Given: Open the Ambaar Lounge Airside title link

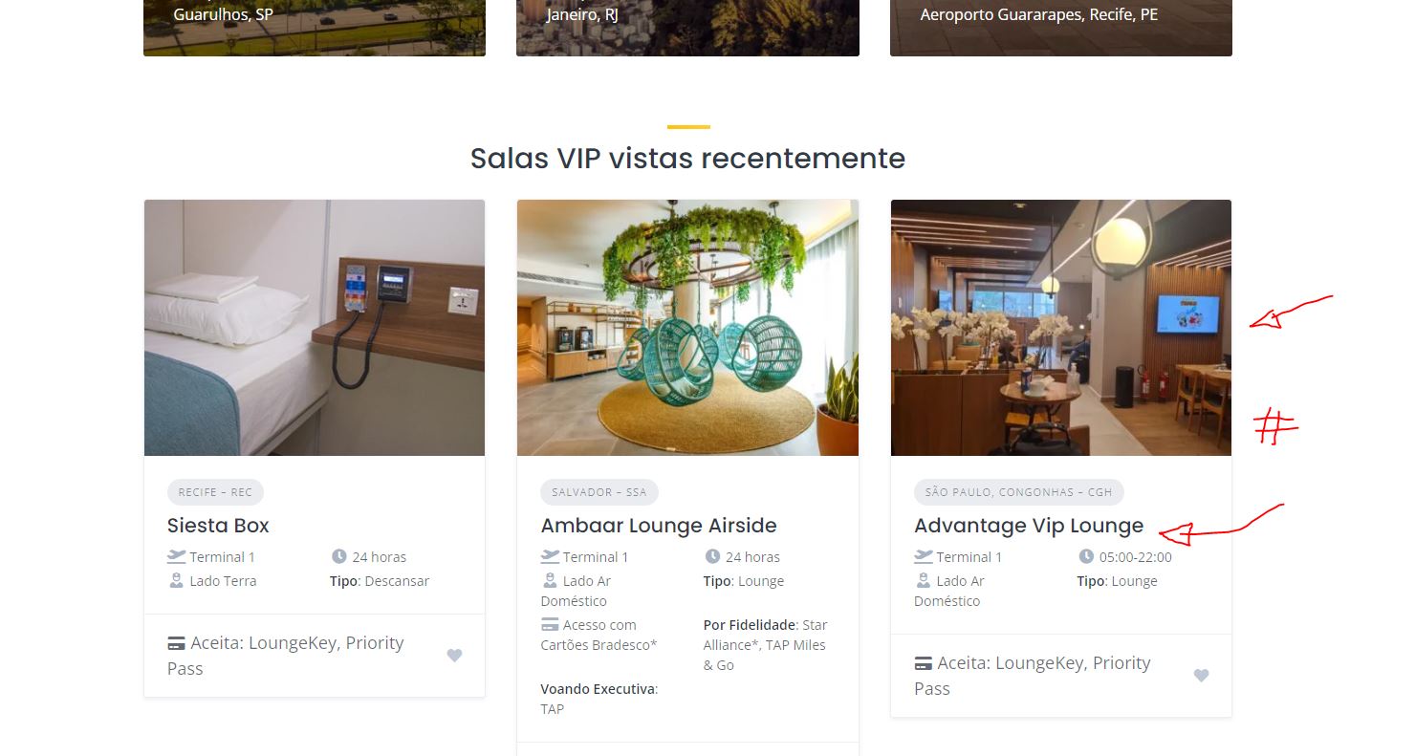Looking at the screenshot, I should [659, 526].
